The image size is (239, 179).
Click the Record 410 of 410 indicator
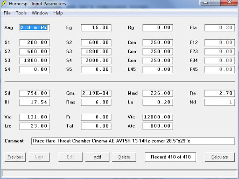pos(170,157)
